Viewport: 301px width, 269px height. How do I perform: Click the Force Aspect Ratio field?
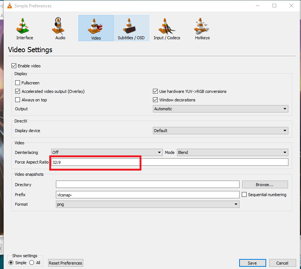(170, 162)
